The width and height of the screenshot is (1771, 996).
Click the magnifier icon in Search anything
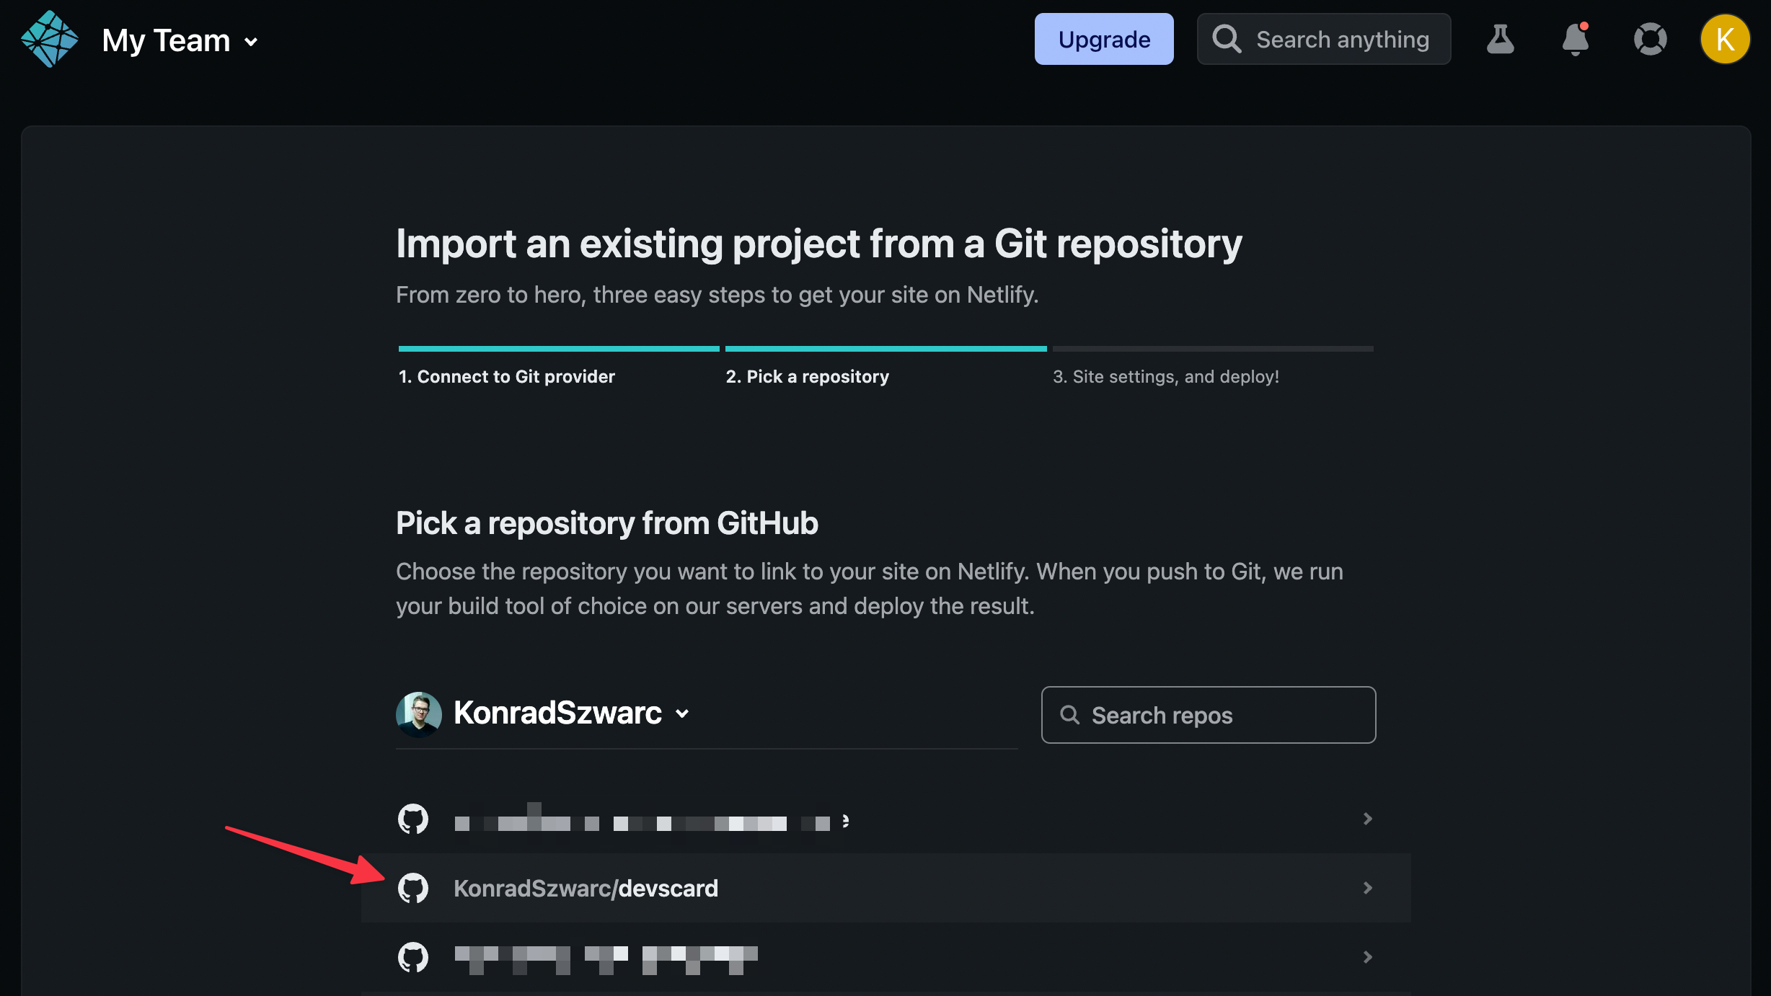[1226, 40]
